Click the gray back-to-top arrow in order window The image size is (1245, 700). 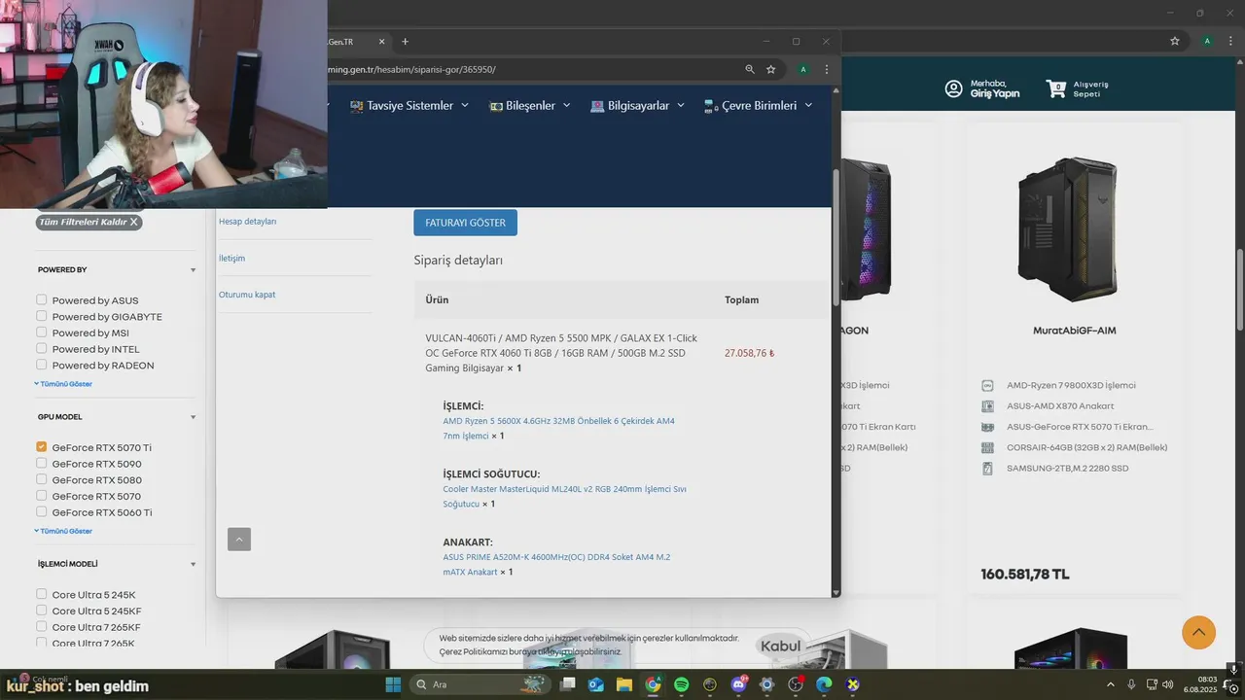click(x=239, y=539)
